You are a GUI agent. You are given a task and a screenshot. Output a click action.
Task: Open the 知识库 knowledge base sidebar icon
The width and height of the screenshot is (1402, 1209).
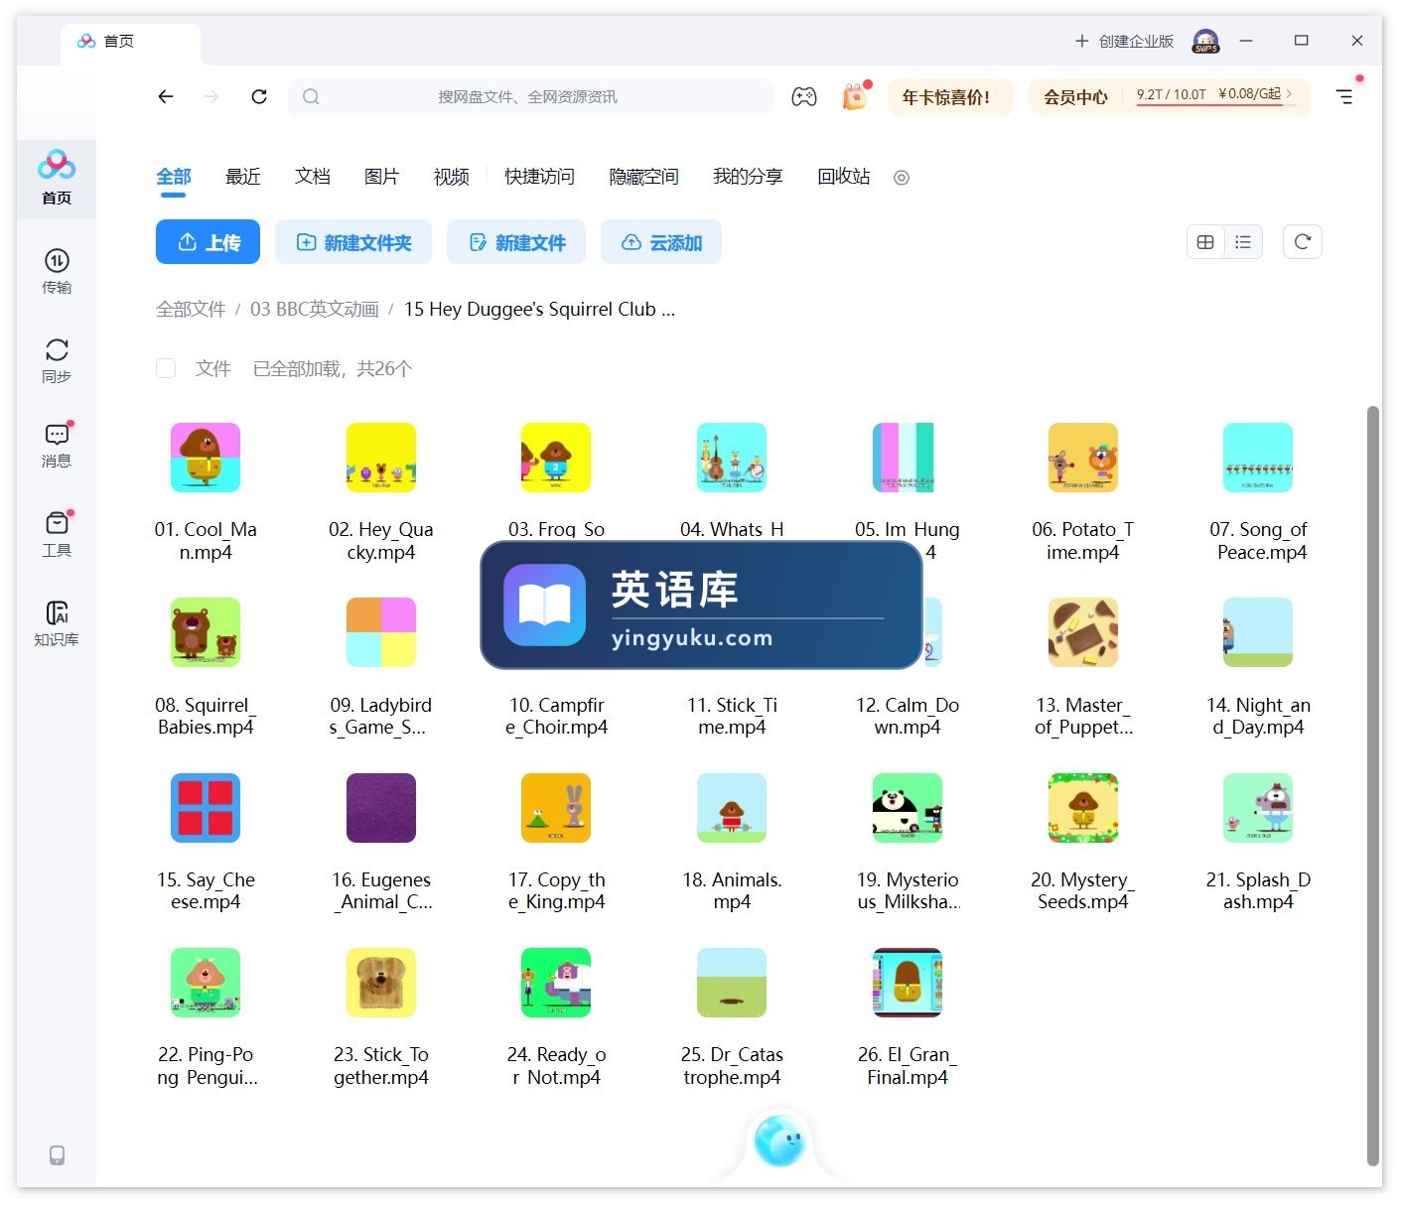(x=57, y=624)
